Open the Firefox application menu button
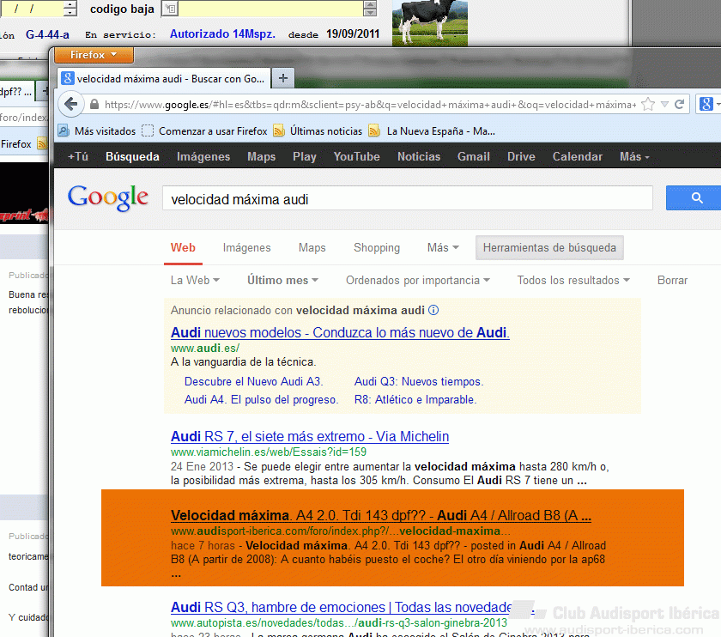Image resolution: width=721 pixels, height=637 pixels. tap(94, 55)
